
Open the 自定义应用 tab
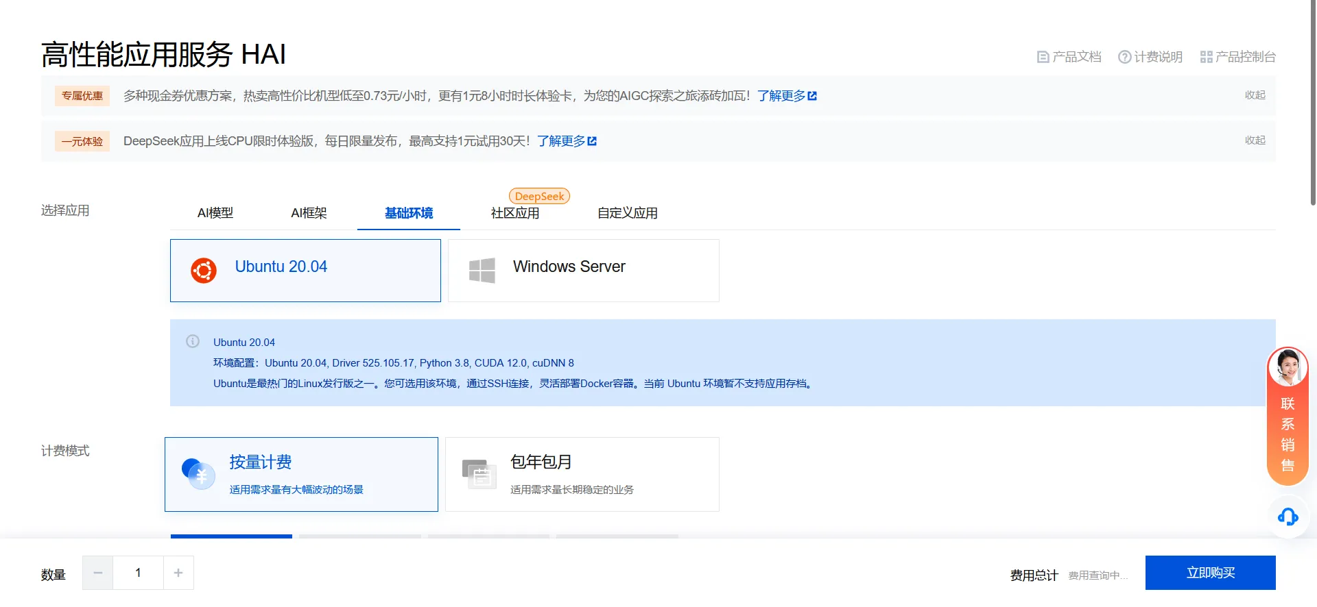628,213
